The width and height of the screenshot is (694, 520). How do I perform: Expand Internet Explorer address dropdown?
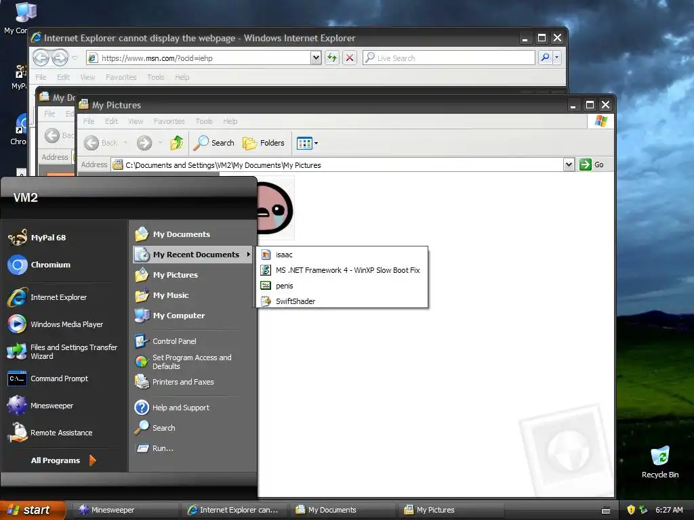coord(316,58)
